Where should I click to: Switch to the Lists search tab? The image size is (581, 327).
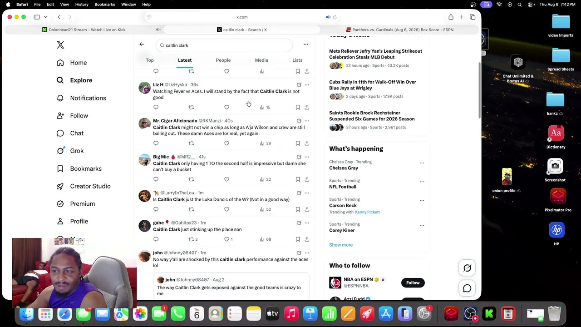(297, 60)
